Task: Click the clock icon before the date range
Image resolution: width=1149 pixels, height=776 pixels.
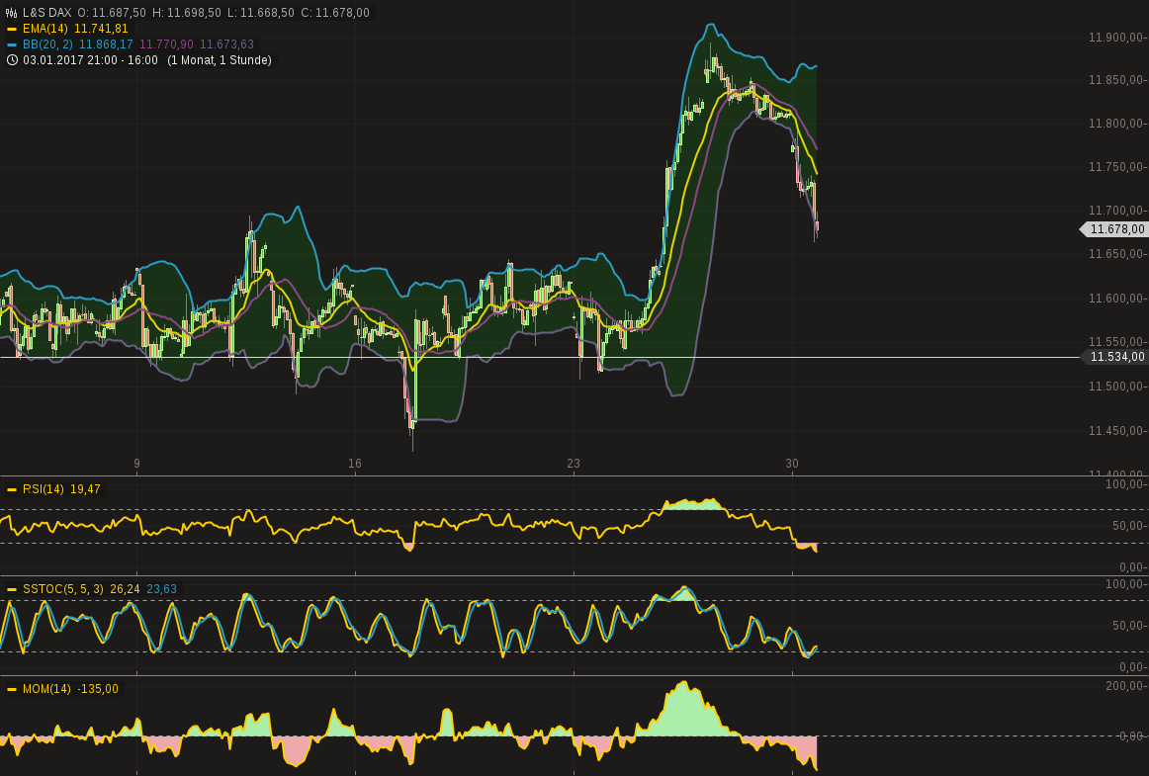Action: tap(12, 60)
